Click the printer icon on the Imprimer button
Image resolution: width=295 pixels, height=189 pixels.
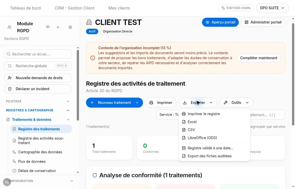coord(151,103)
